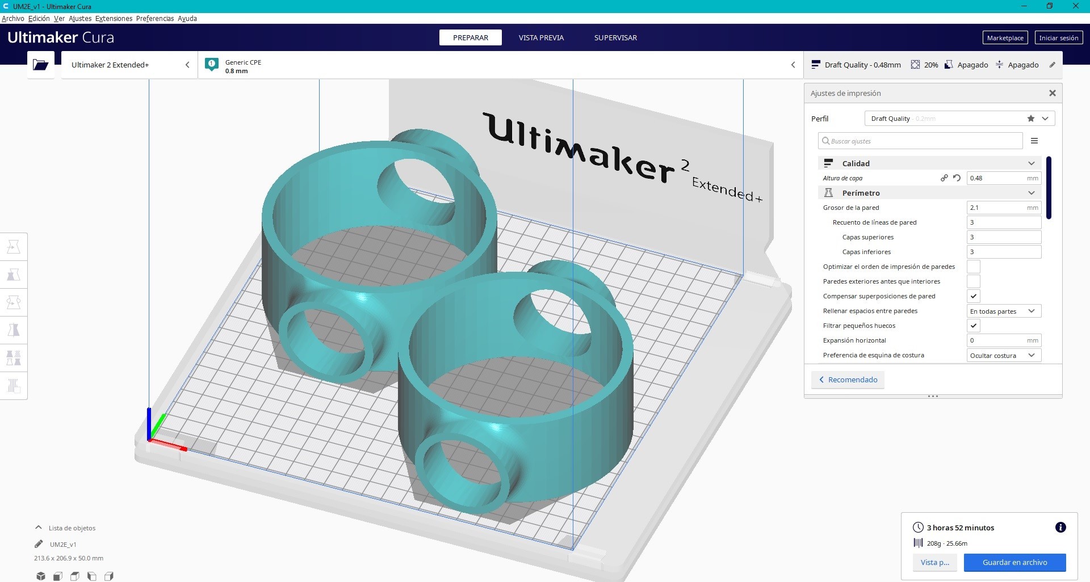Viewport: 1090px width, 582px height.
Task: Switch to front view cube icon
Action: click(x=58, y=576)
